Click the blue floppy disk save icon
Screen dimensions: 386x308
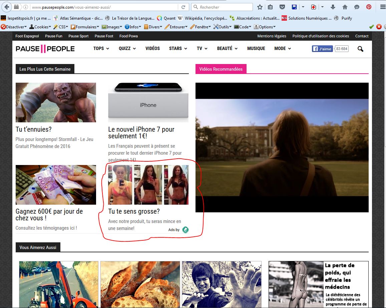tap(294, 7)
